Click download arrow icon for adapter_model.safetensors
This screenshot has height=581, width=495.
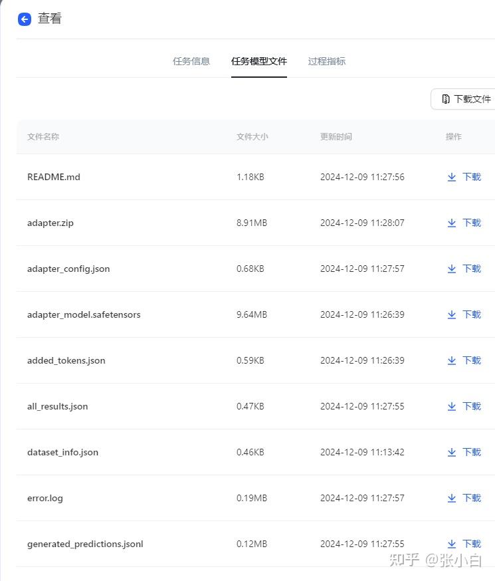tap(452, 315)
